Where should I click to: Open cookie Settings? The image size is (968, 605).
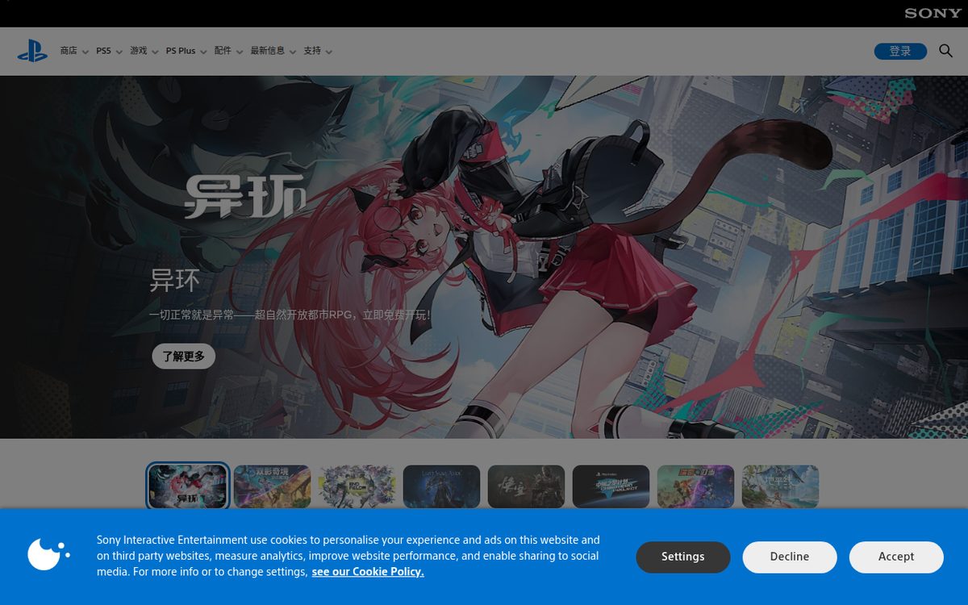click(x=683, y=557)
